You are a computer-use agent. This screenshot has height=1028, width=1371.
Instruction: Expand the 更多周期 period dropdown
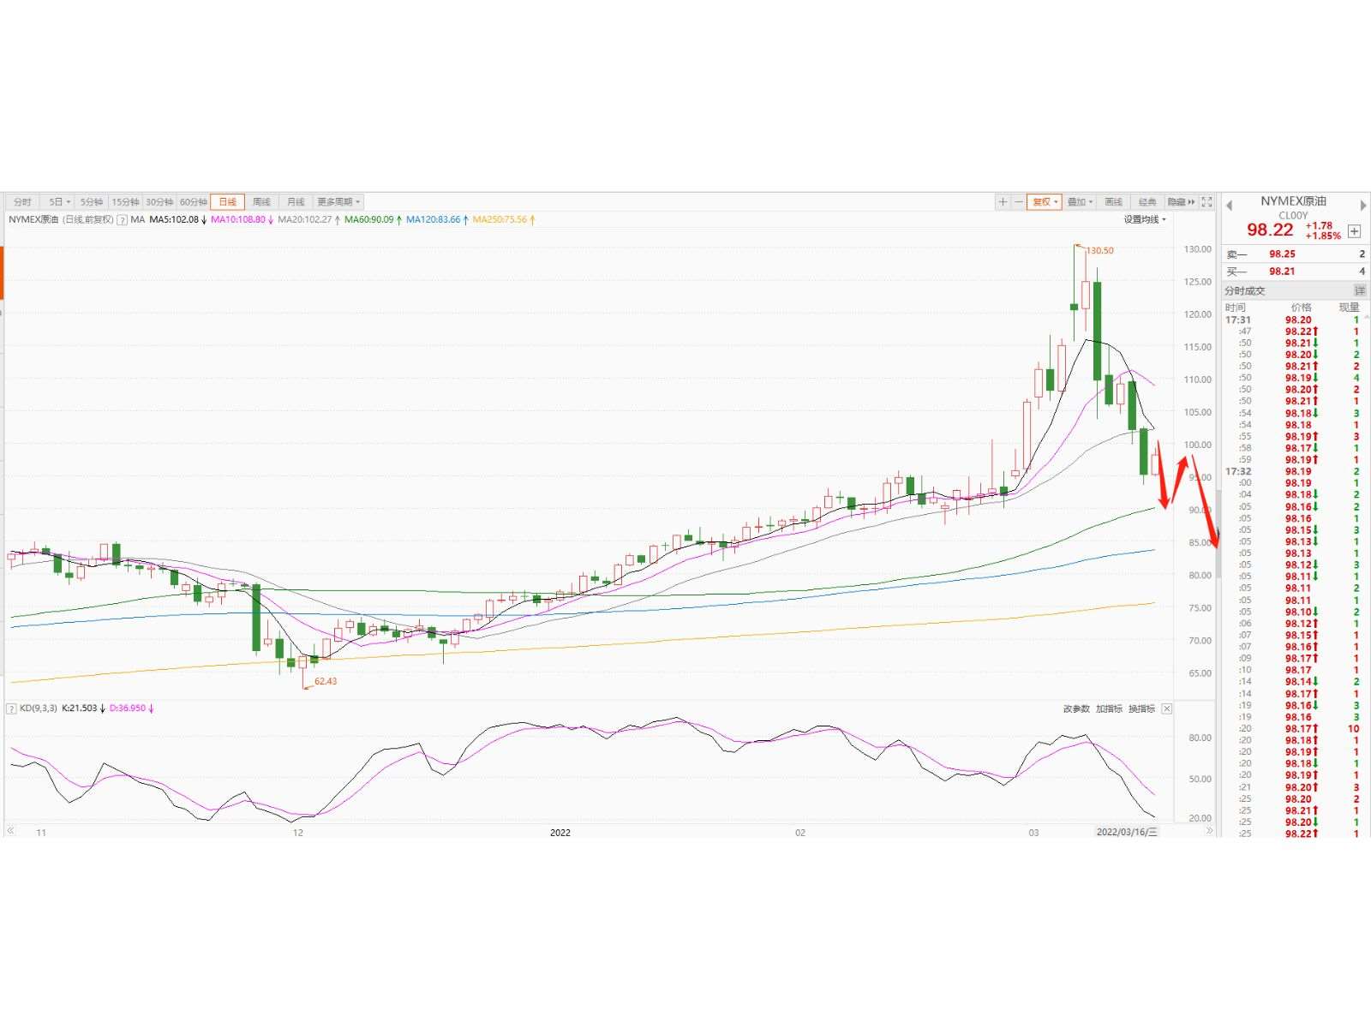[x=338, y=202]
